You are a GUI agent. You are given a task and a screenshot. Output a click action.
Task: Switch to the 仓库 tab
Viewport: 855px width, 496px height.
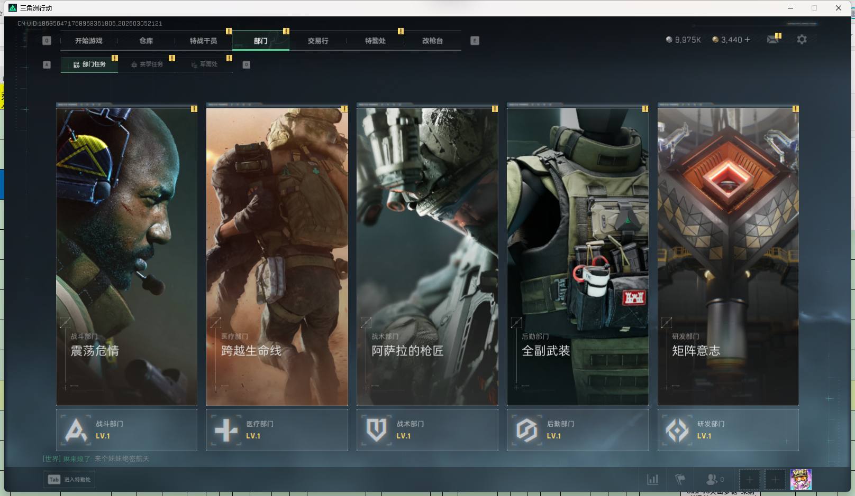point(146,41)
